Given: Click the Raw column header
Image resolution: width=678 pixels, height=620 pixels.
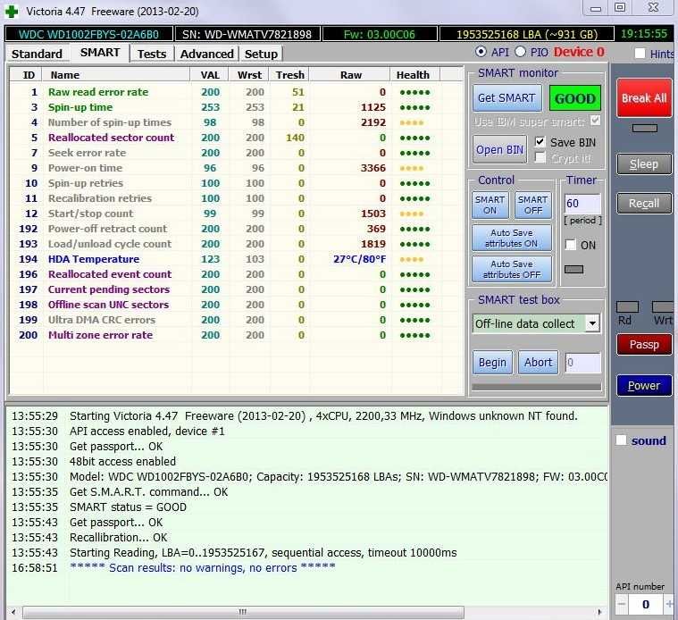Looking at the screenshot, I should (351, 75).
